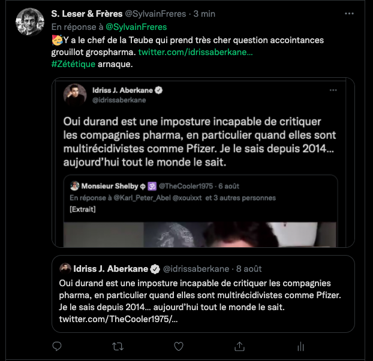Click the @SylvainFreres handle in the header

coord(157,14)
